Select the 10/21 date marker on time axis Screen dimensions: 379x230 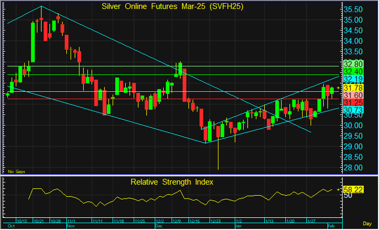[39, 221]
